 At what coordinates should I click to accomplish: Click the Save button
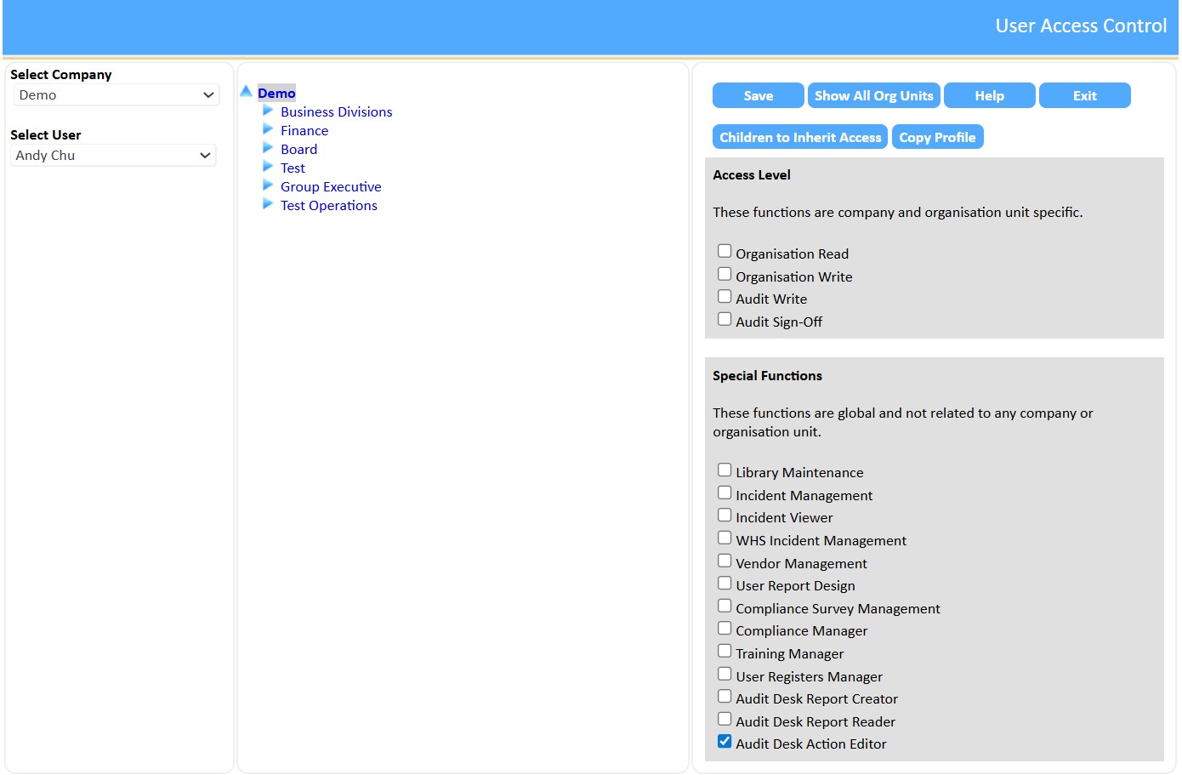(x=758, y=96)
